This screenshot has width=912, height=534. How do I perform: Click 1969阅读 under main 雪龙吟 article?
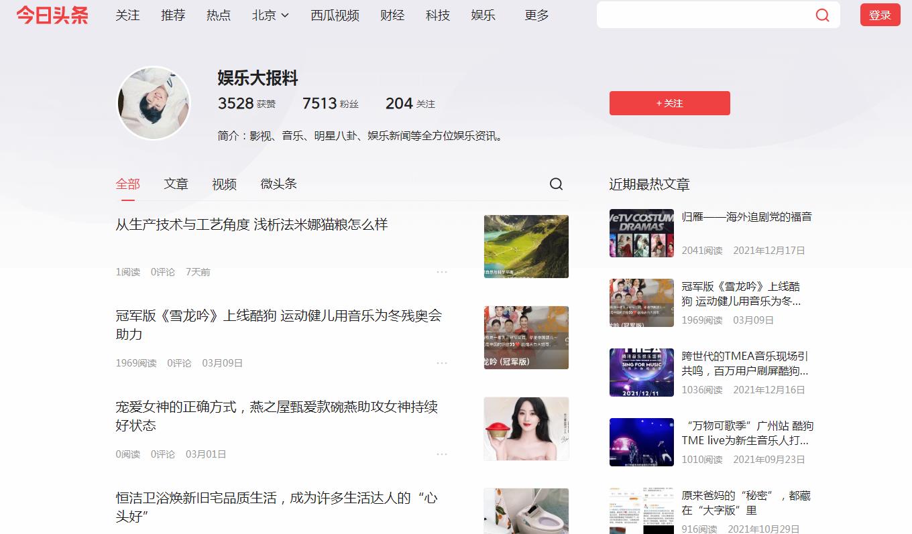(135, 363)
